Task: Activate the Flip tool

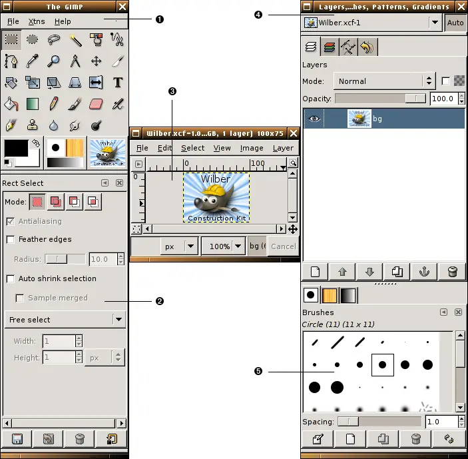Action: (x=96, y=83)
